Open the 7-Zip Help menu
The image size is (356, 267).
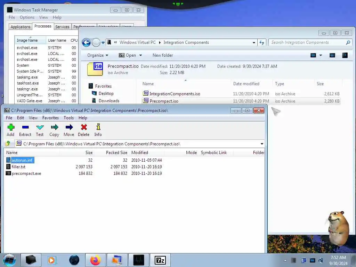(83, 118)
